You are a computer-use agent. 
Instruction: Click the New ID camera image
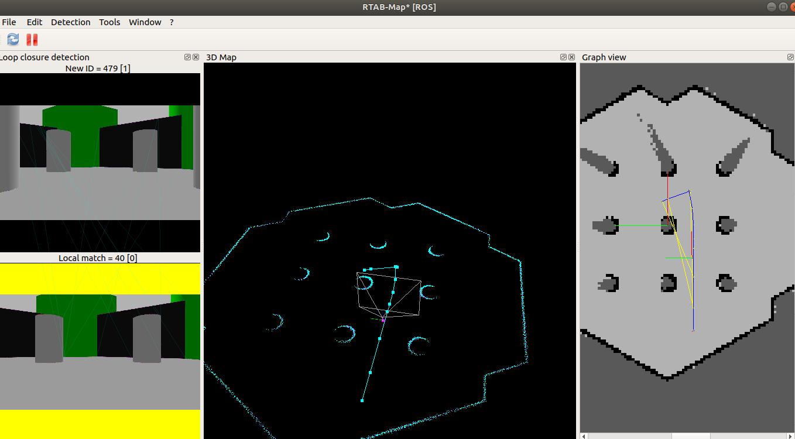(100, 162)
